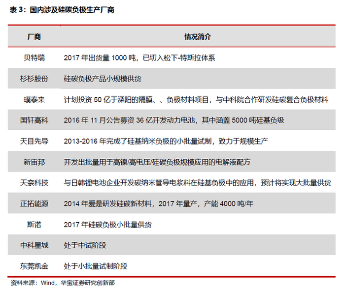Screen dimensions: 345x288
Task: Select the '杉杉股份' manufacturer cell
Action: click(x=34, y=79)
